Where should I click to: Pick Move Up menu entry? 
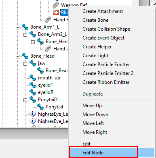(92, 106)
